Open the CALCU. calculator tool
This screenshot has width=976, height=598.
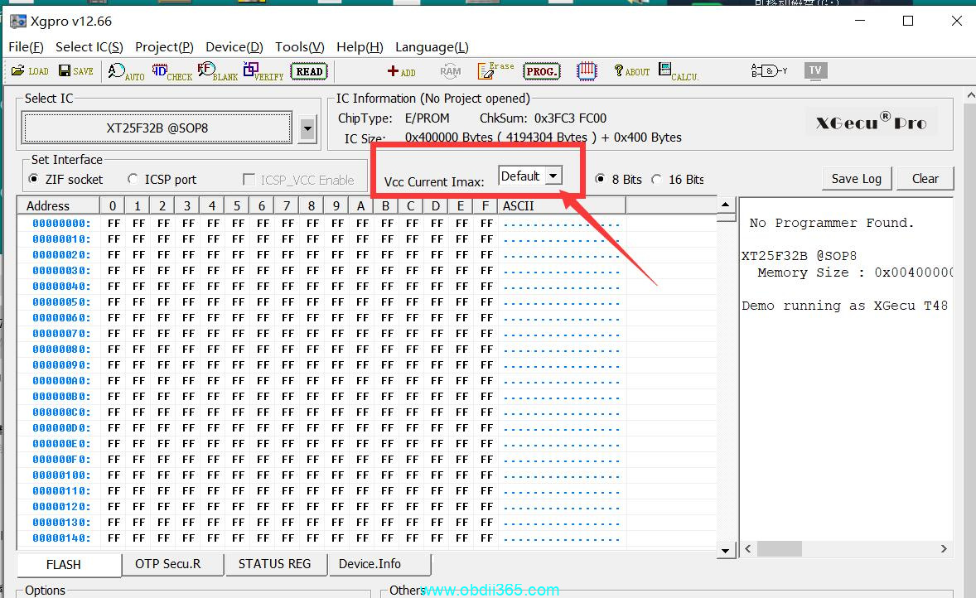pos(678,71)
